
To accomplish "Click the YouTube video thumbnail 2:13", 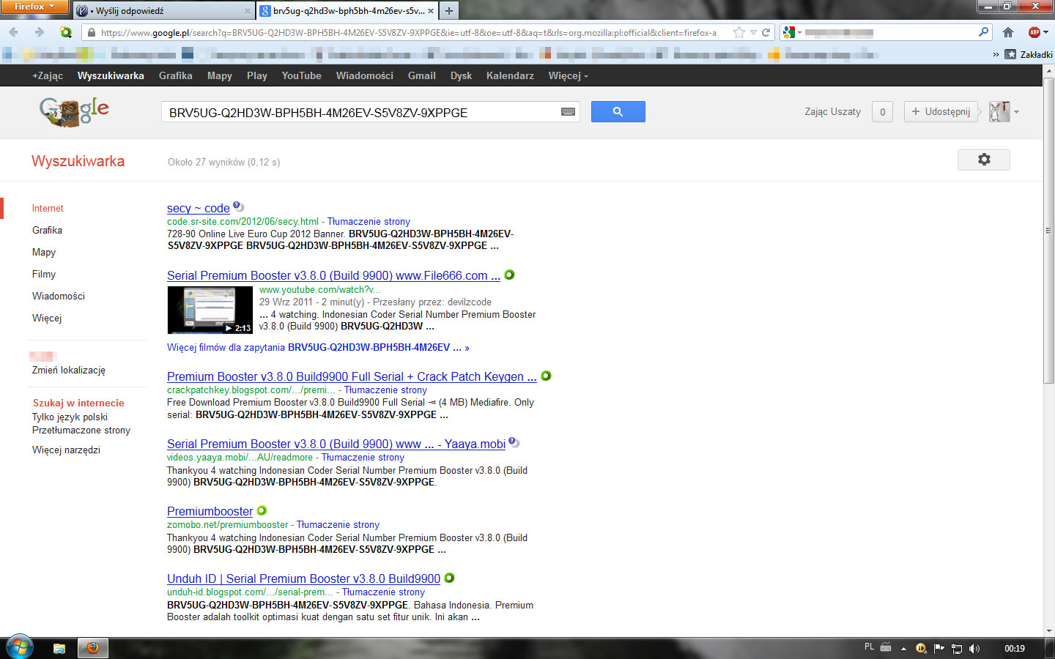I will coord(210,310).
